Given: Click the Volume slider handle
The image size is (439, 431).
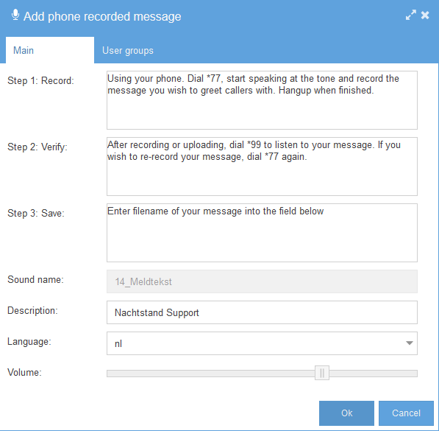Looking at the screenshot, I should coord(322,373).
